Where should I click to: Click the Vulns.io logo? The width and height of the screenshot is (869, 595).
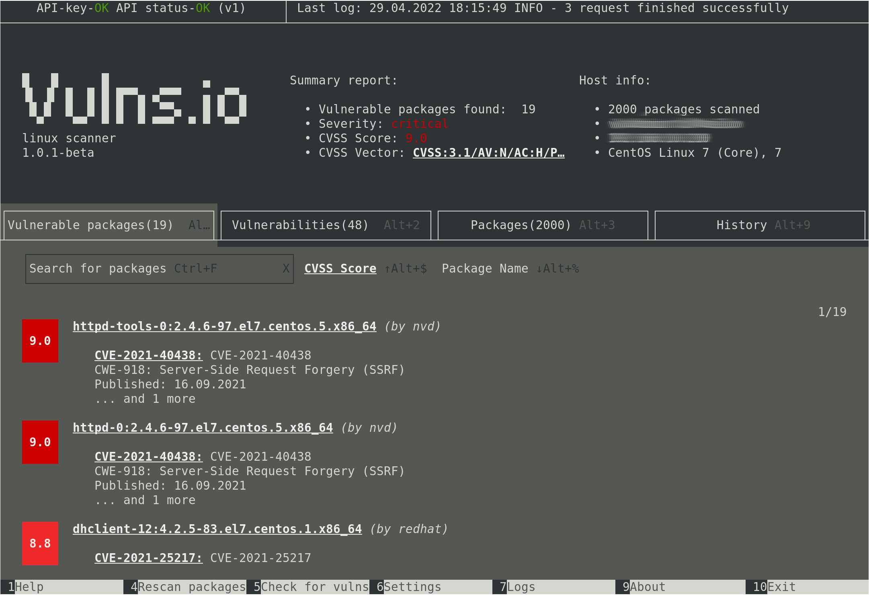(x=134, y=98)
